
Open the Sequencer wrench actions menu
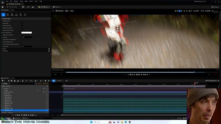tap(26, 81)
